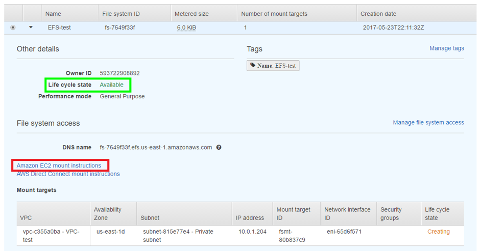
Task: Click creation date 2017-05-23T22:11:32Z
Action: point(393,27)
